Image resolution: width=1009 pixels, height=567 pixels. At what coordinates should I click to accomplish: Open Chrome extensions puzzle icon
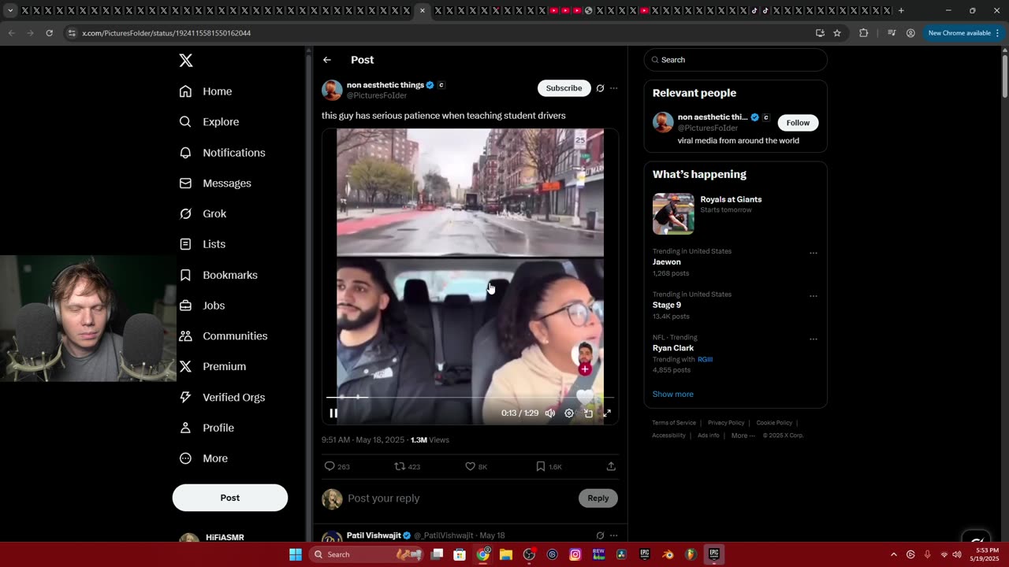pos(863,33)
